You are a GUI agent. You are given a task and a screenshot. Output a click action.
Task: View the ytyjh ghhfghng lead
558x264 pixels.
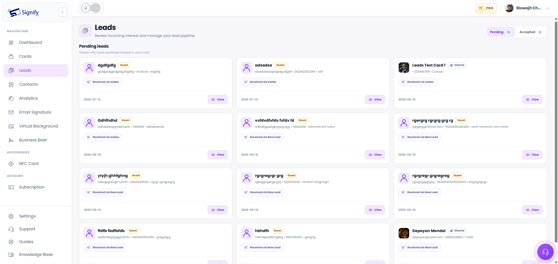pos(218,210)
